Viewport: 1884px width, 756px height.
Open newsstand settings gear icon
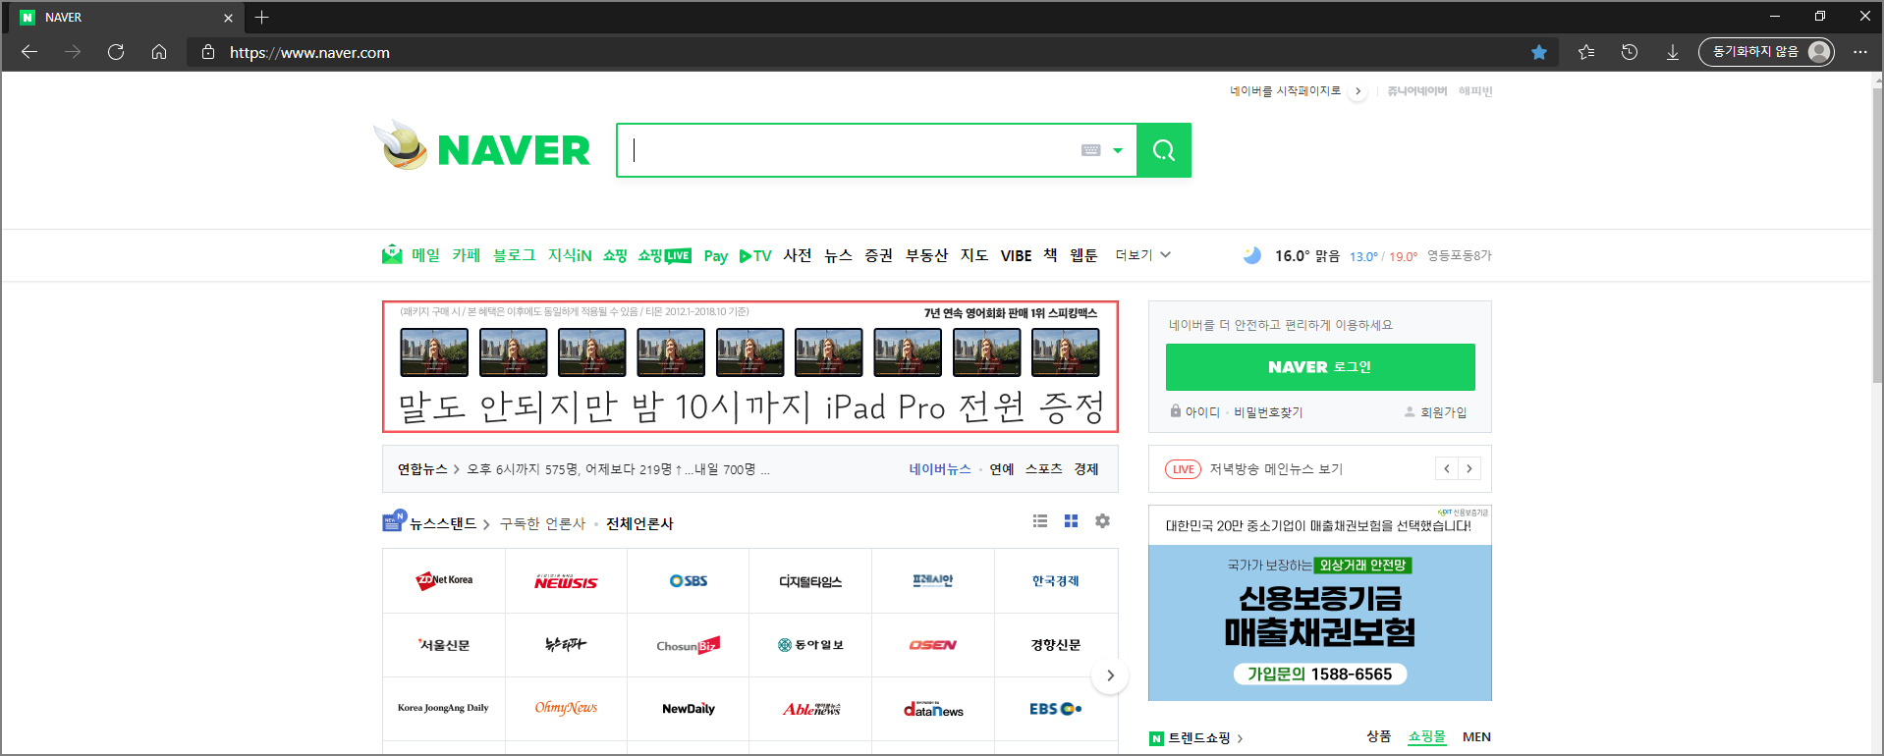(x=1103, y=521)
